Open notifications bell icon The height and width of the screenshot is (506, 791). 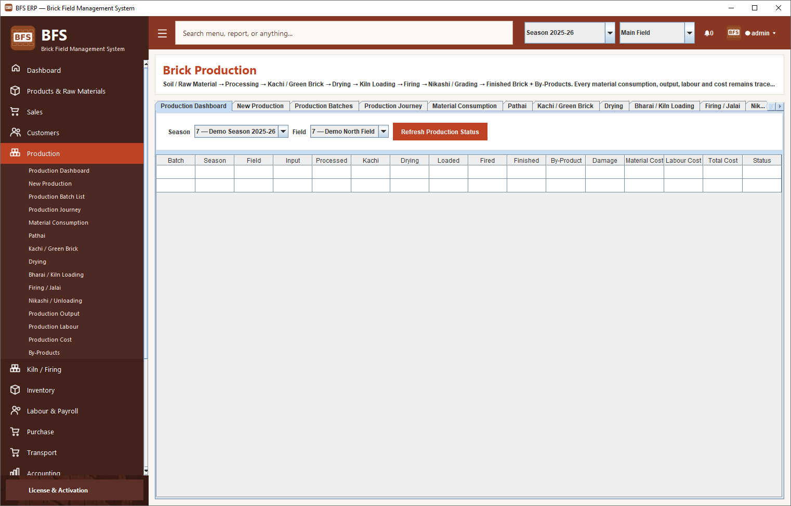(709, 33)
